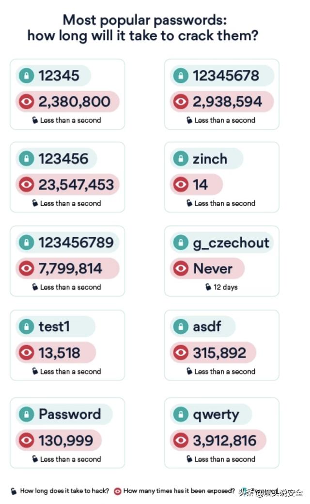Click the legend padlock icon at bottom

pos(14,491)
